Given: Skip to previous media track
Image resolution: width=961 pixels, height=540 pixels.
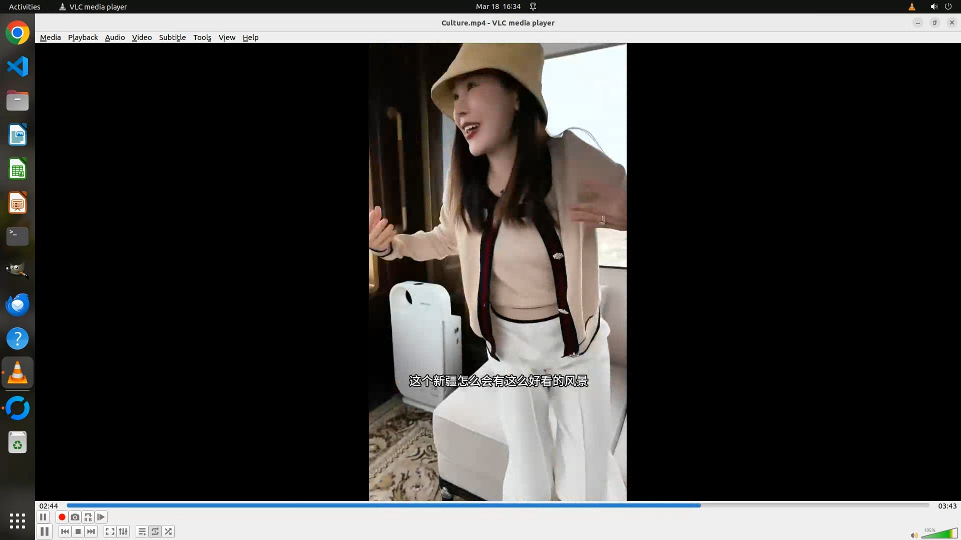Looking at the screenshot, I should tap(65, 531).
